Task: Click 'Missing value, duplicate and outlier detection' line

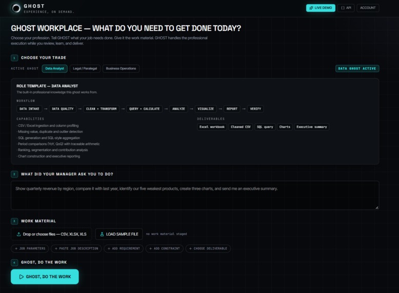Action: (x=50, y=131)
